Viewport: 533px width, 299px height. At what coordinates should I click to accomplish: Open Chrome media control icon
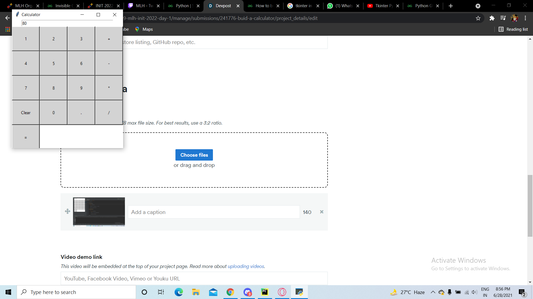503,18
